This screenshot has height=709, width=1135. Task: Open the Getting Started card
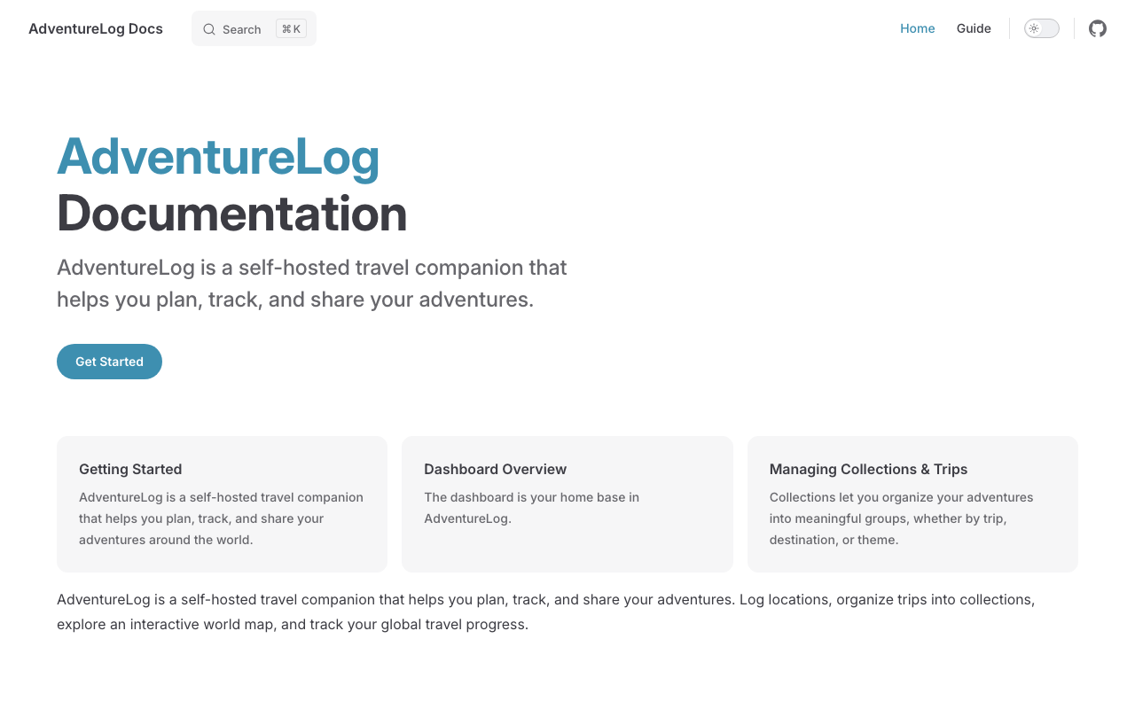pyautogui.click(x=222, y=503)
